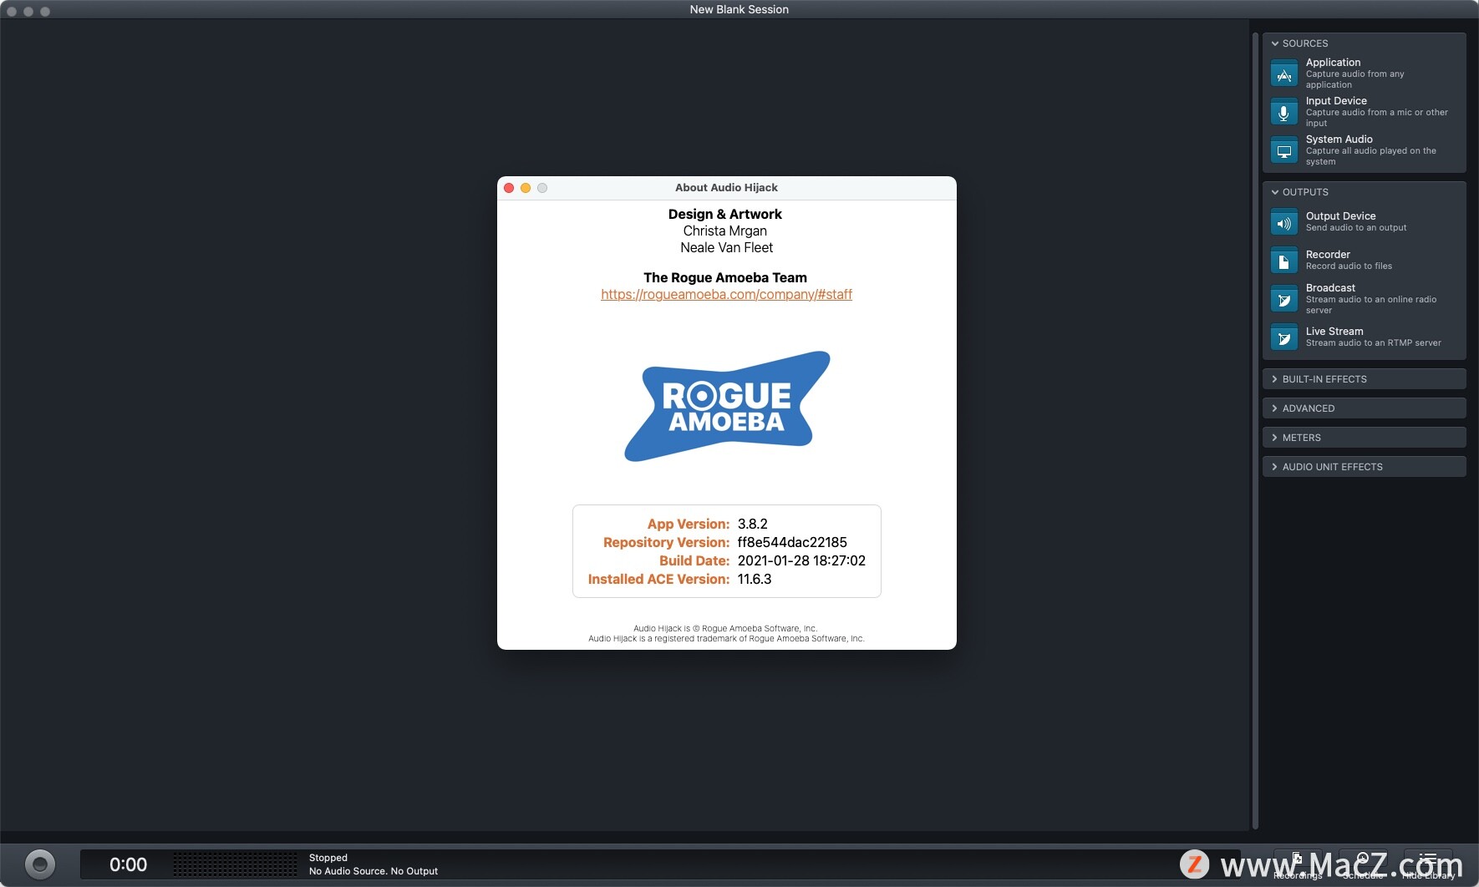The height and width of the screenshot is (887, 1479).
Task: Open the rogueamoeba.com staff link
Action: point(726,294)
